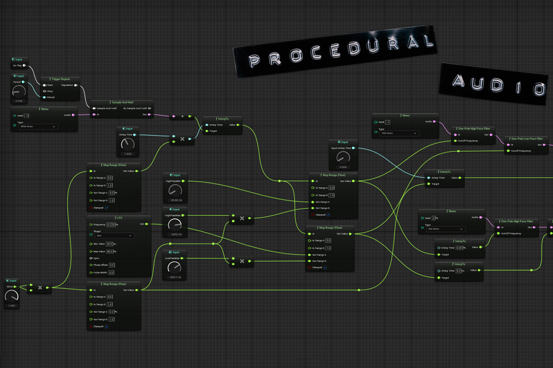Toggle Clamped in Map Range below Input Interp Time knob
The width and height of the screenshot is (553, 368).
(x=328, y=214)
